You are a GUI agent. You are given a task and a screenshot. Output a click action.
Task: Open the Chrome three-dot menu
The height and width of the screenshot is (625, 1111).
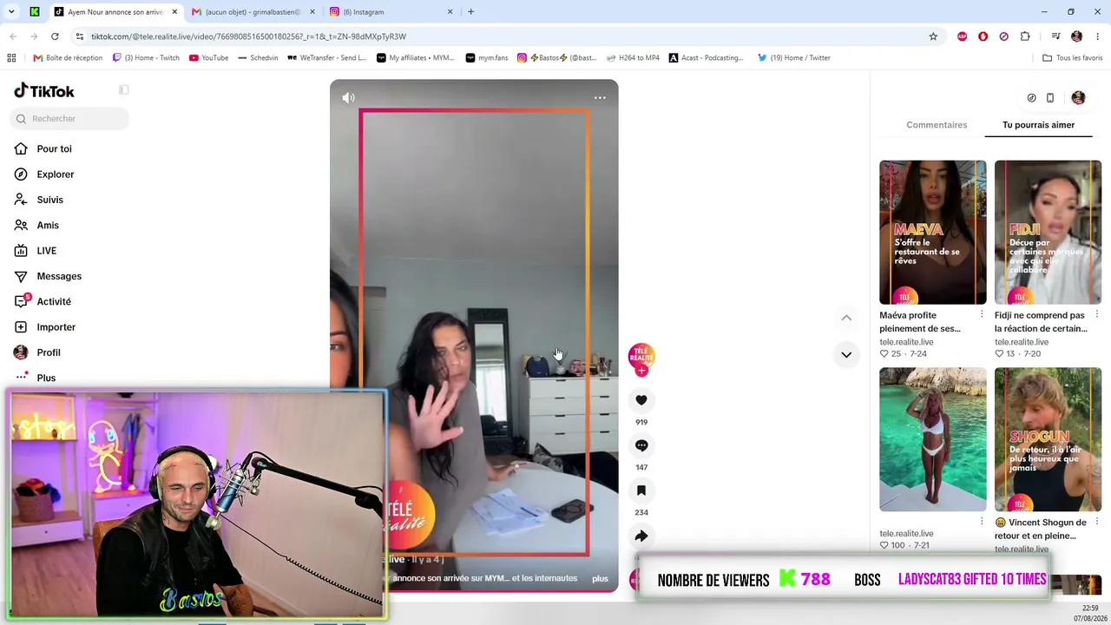click(1098, 36)
